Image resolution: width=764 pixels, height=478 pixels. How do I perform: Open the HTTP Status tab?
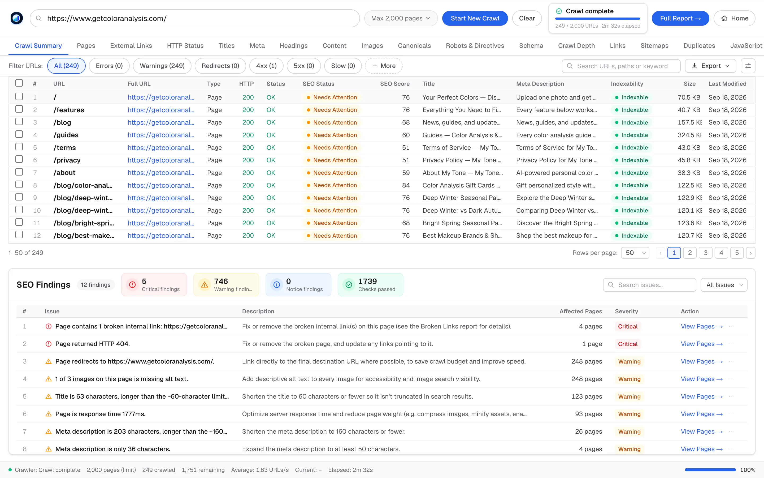coord(185,45)
